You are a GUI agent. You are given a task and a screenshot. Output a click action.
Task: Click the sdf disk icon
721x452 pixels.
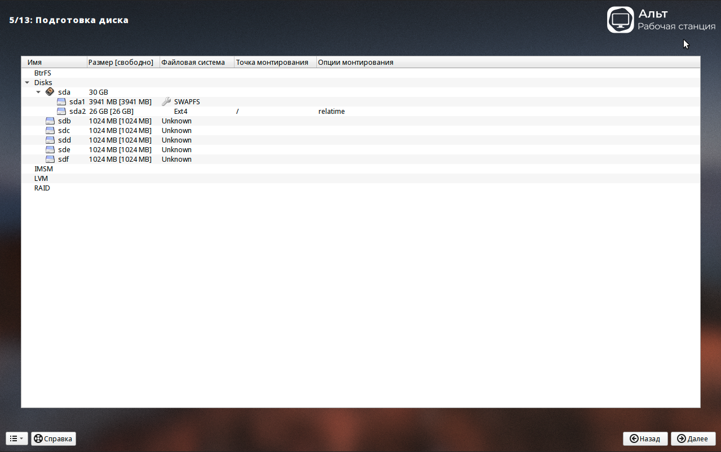[50, 159]
